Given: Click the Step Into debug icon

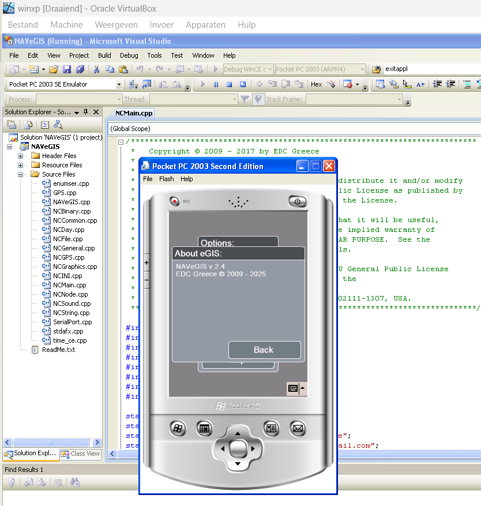Looking at the screenshot, I should click(x=273, y=84).
